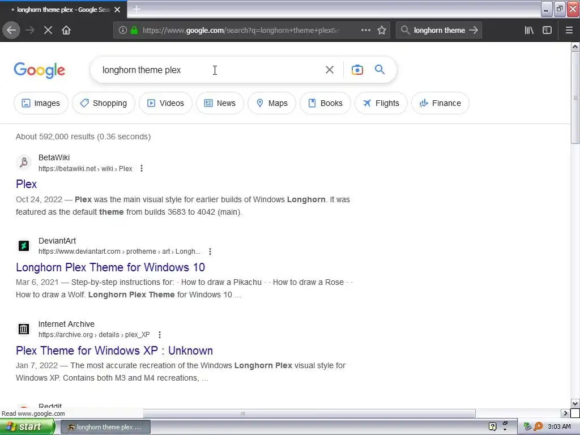Go to Google home via logo
The width and height of the screenshot is (580, 435).
coord(40,70)
